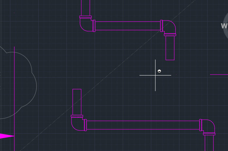228x151 pixels.
Task: Select the upper horizontal pipe segment
Action: click(x=128, y=26)
